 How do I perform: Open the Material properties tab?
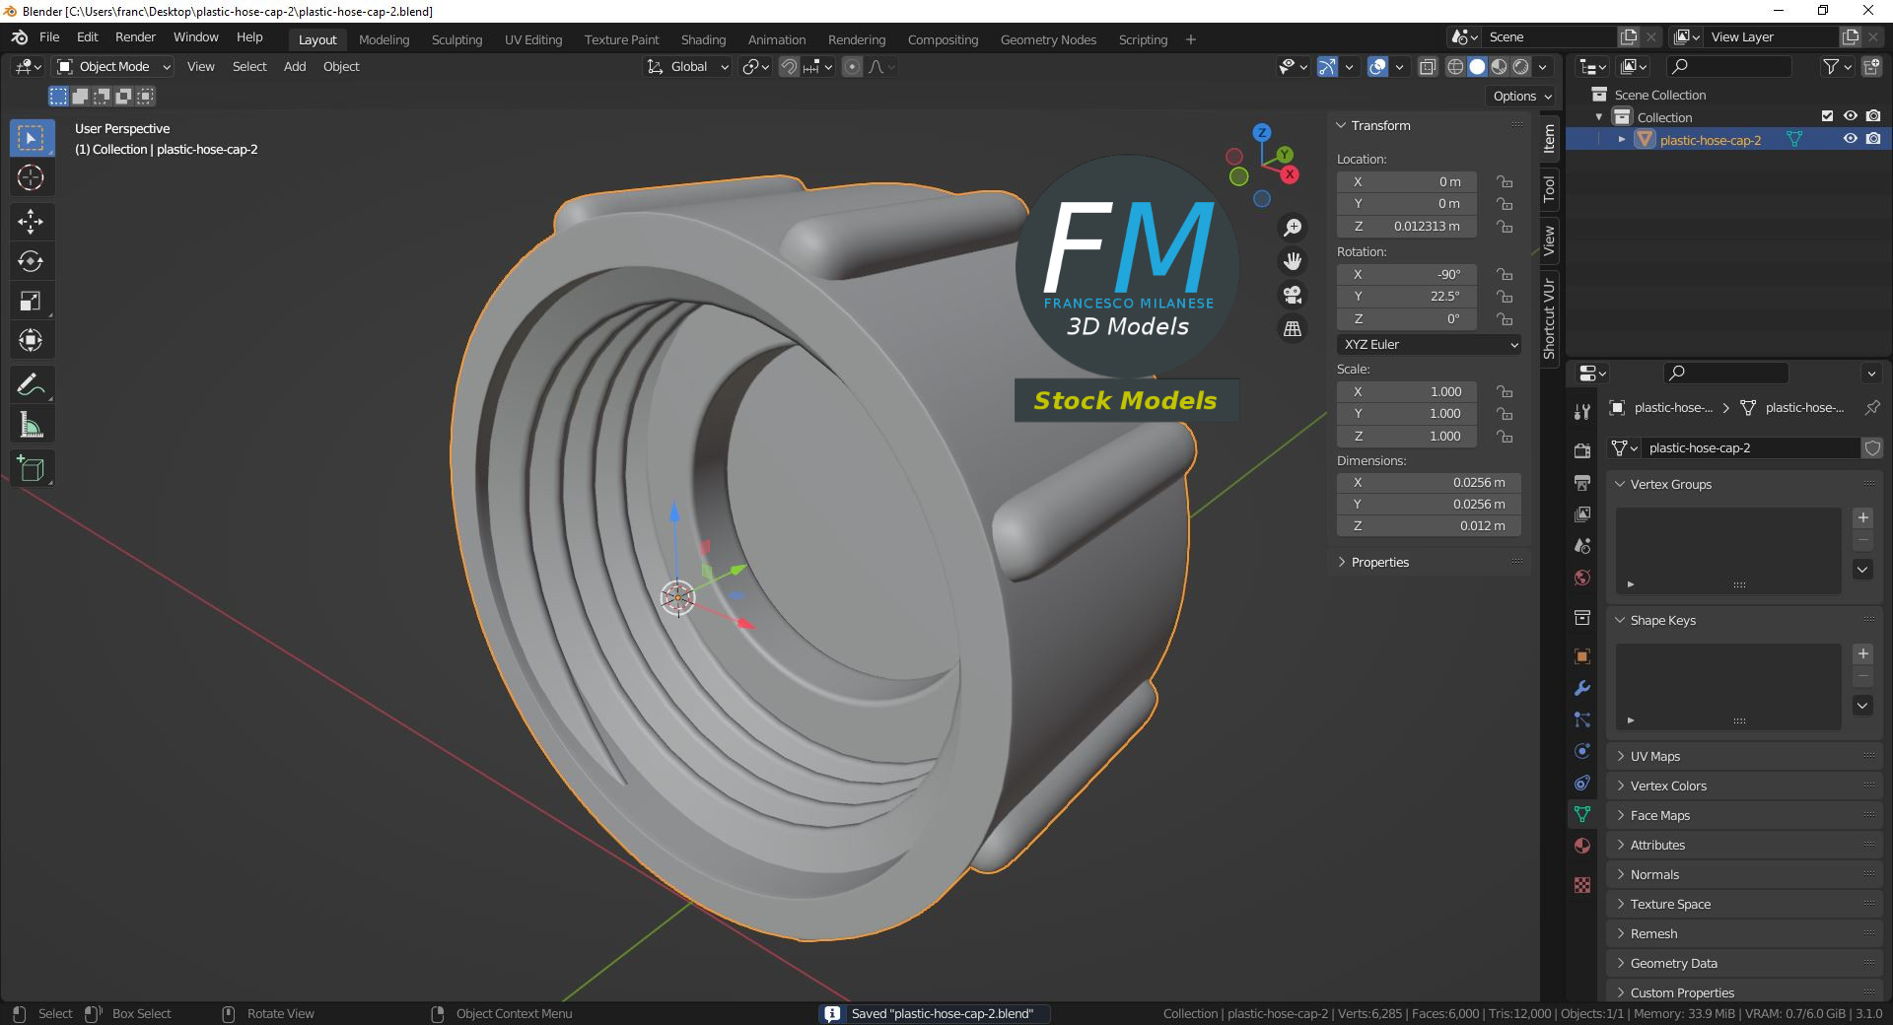tap(1582, 846)
